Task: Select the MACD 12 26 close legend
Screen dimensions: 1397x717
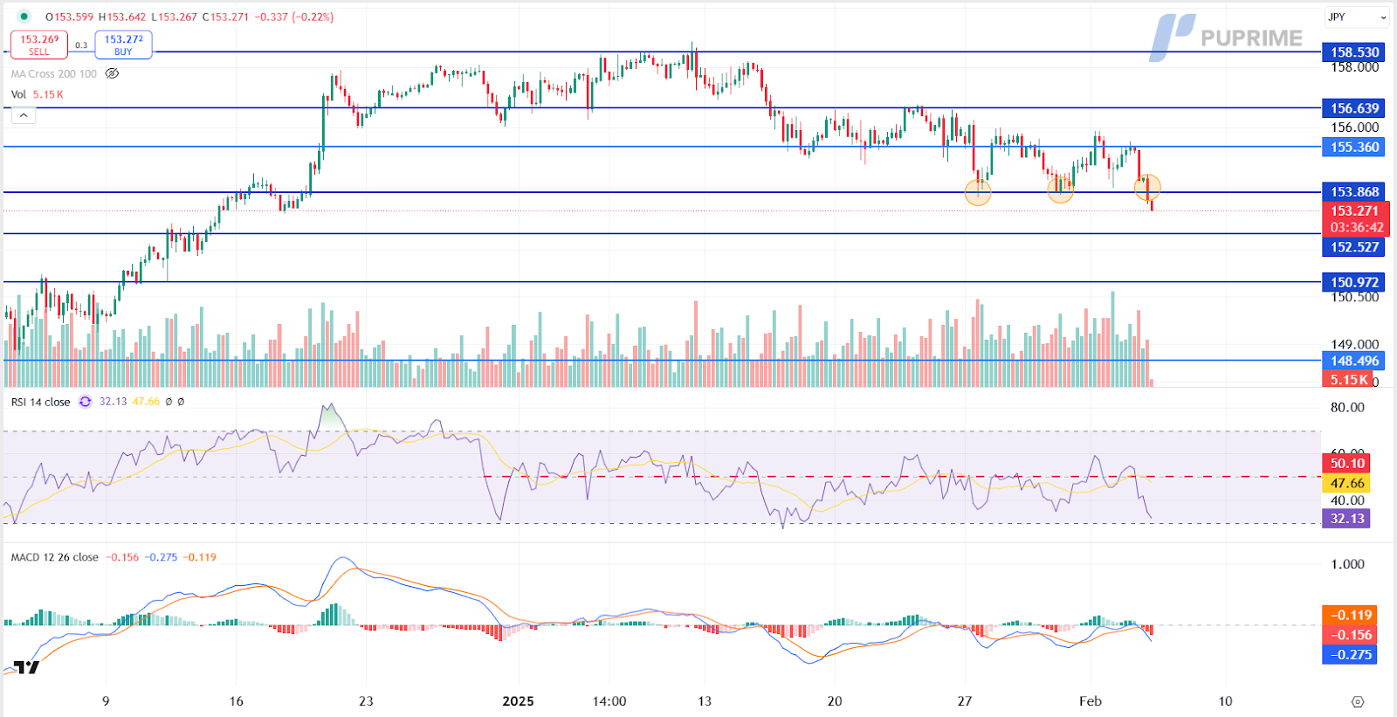Action: click(54, 557)
